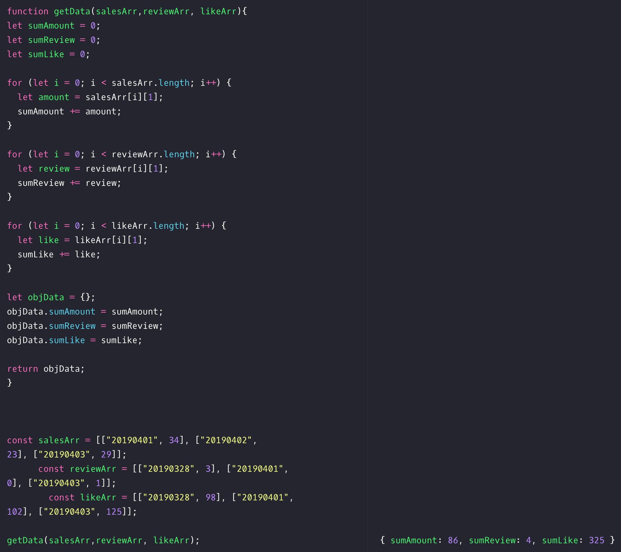The image size is (621, 552).
Task: Click the for loop over salesArr.length
Action: click(119, 83)
